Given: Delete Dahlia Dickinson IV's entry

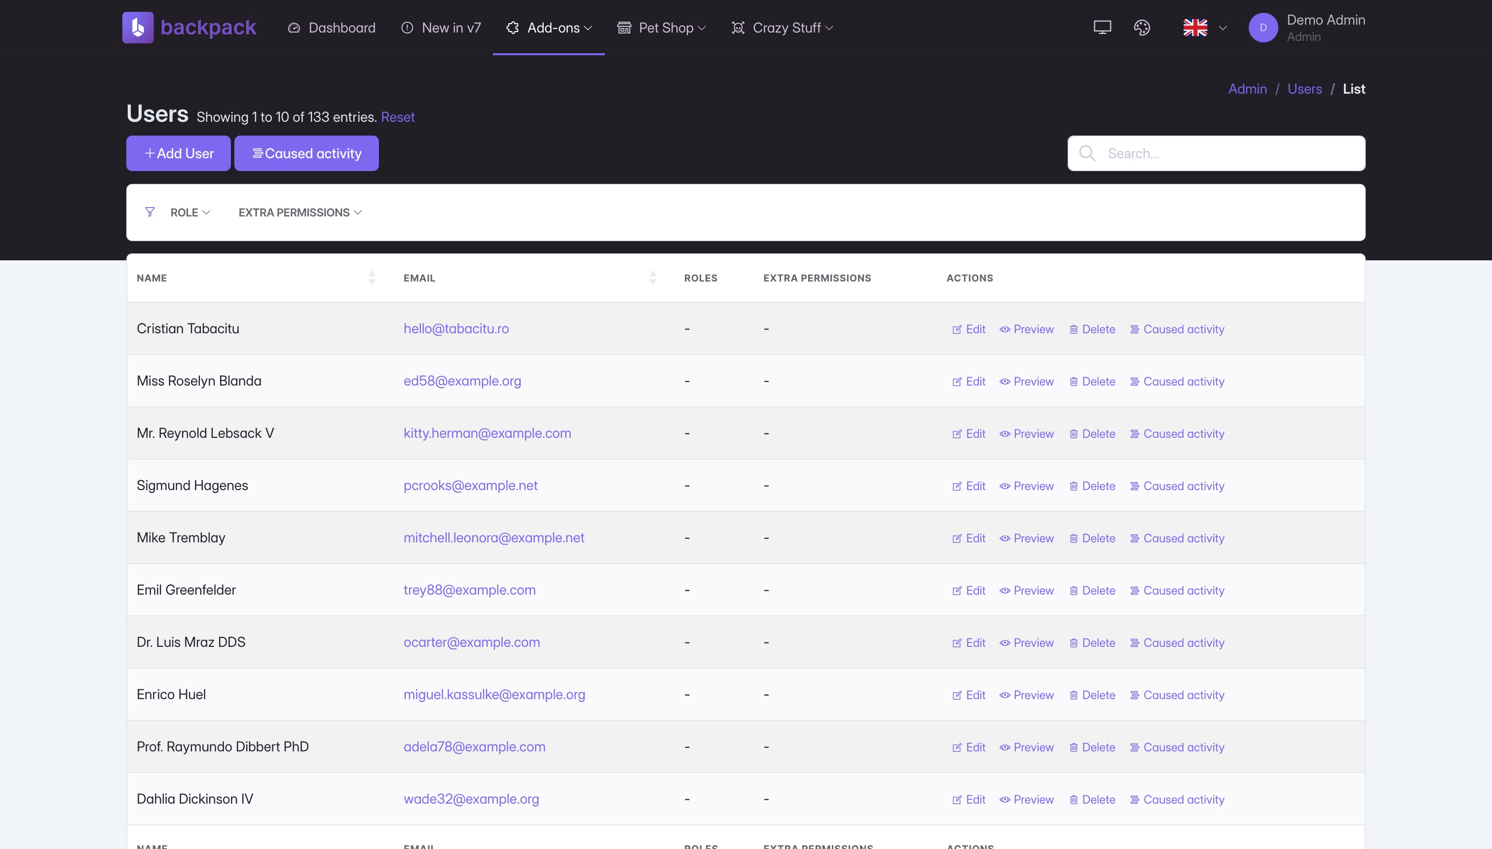Looking at the screenshot, I should (1092, 799).
